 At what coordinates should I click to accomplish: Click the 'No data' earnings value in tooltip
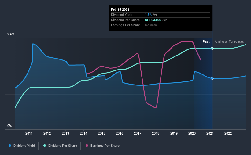151,25
